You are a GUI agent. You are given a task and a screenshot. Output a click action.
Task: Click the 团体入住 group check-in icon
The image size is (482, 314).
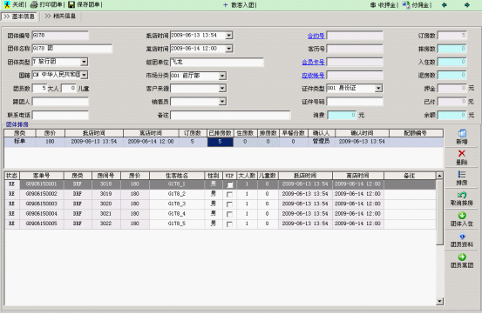(462, 215)
